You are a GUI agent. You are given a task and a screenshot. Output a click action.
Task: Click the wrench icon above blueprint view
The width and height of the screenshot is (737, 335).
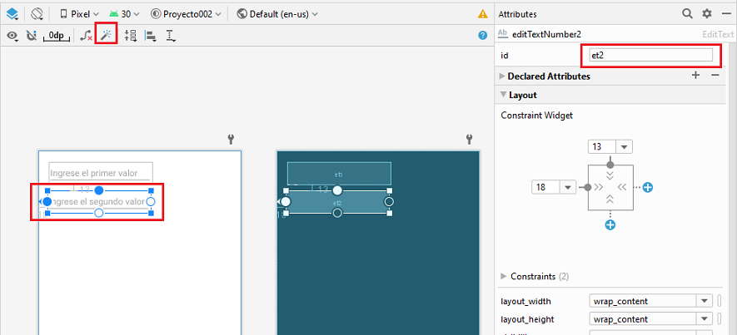point(469,139)
